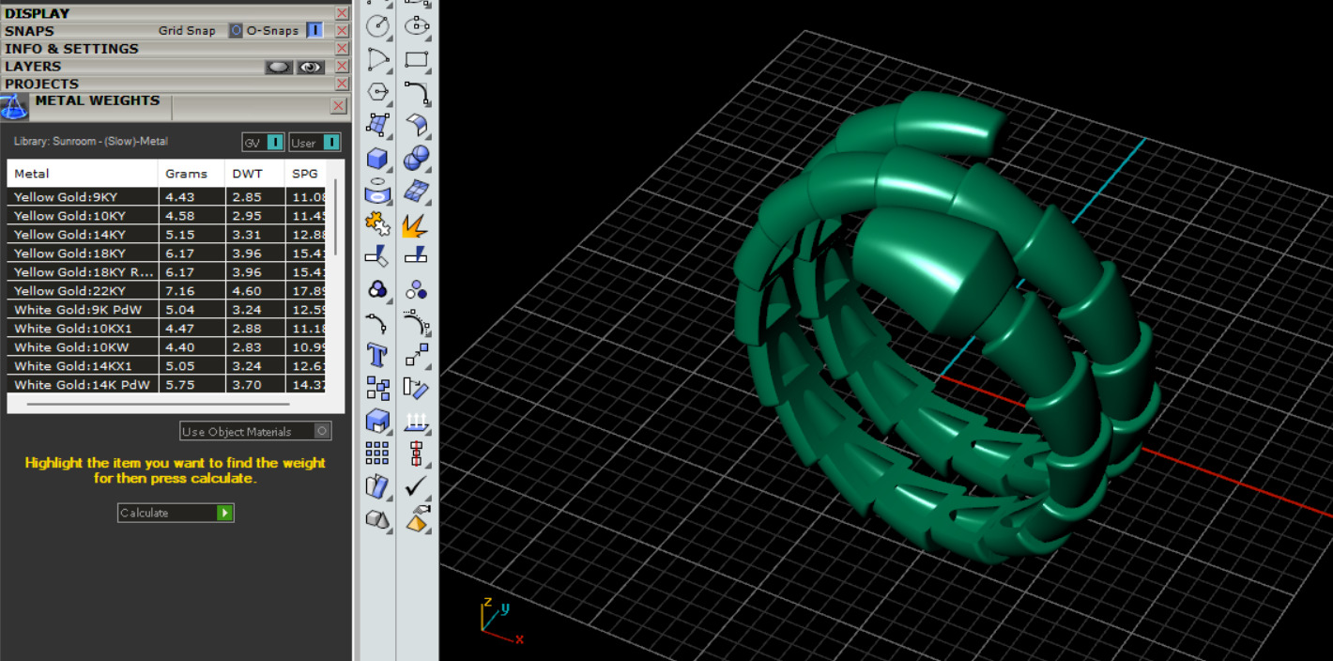Open the Surface from points tool
The width and height of the screenshot is (1333, 661).
click(377, 125)
